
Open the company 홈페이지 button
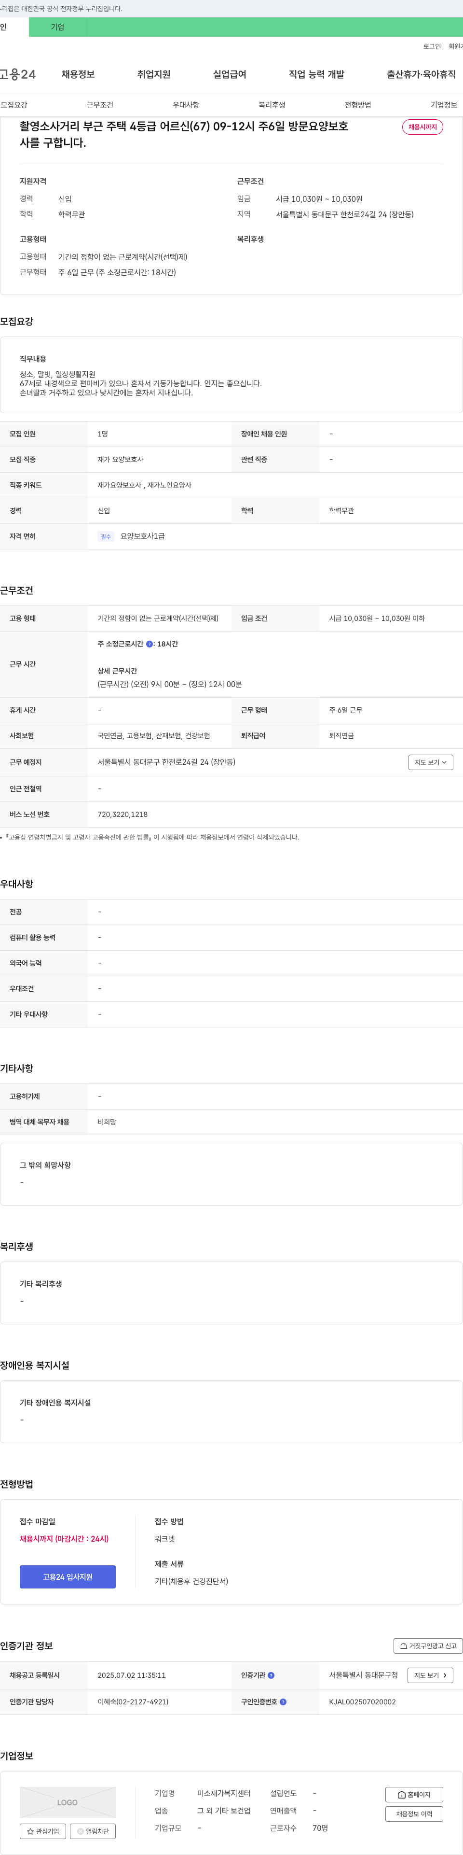tap(414, 1795)
